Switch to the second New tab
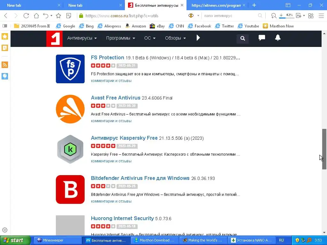 tap(93, 5)
